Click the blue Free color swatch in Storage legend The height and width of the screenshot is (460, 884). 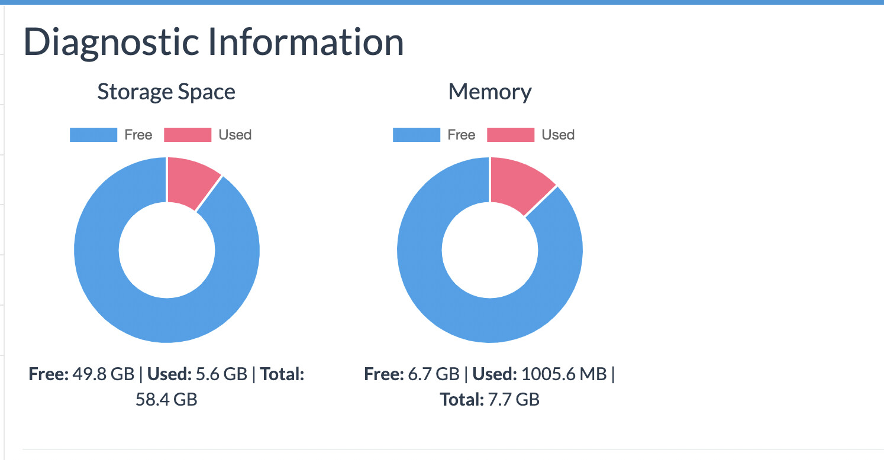(x=92, y=134)
